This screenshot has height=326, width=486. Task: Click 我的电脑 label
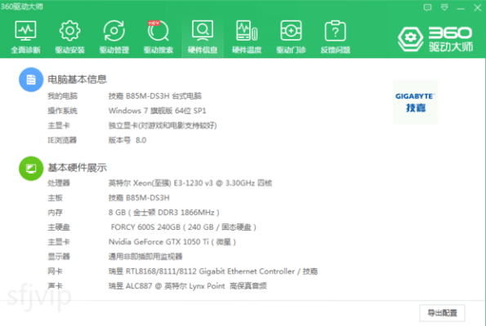pos(62,96)
